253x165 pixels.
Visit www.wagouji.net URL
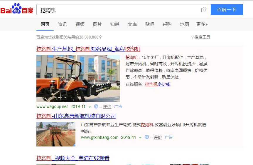click(52, 106)
